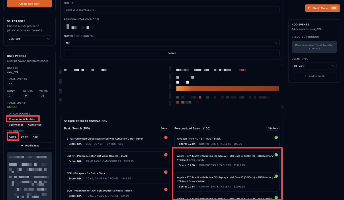Screen dimensions: 344x200
Task: Click red alert icon on 3-Year Cloud Storage result
Action: 166,138
